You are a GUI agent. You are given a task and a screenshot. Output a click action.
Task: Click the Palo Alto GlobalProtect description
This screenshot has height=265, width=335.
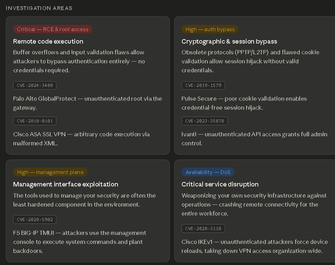click(x=87, y=103)
